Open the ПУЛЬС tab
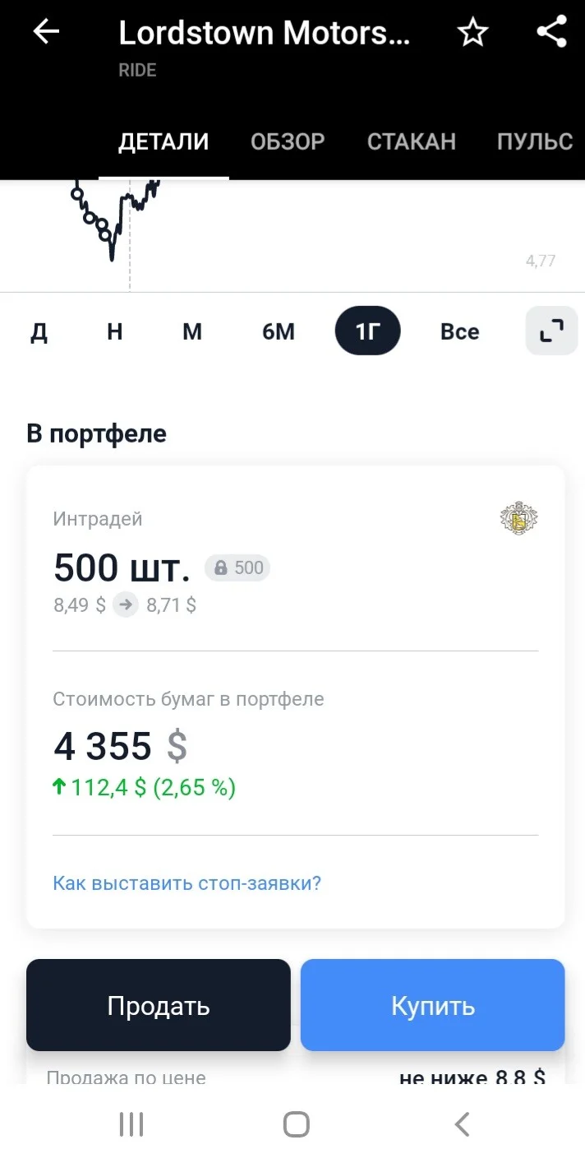Viewport: 585px width, 1163px height. tap(535, 141)
